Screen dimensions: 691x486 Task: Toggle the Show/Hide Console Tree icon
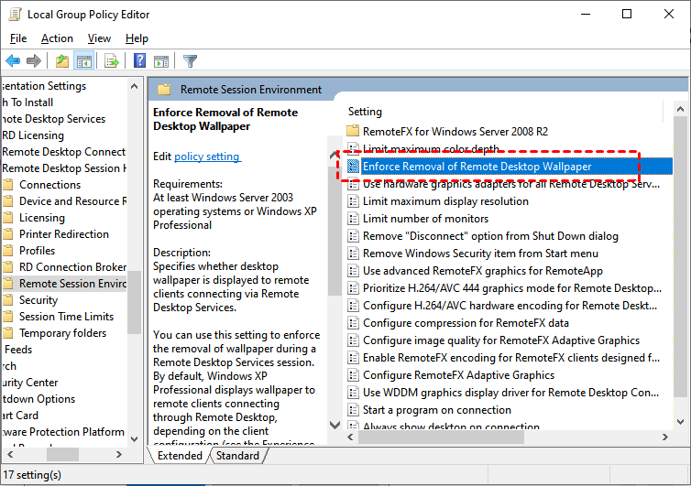coord(83,61)
